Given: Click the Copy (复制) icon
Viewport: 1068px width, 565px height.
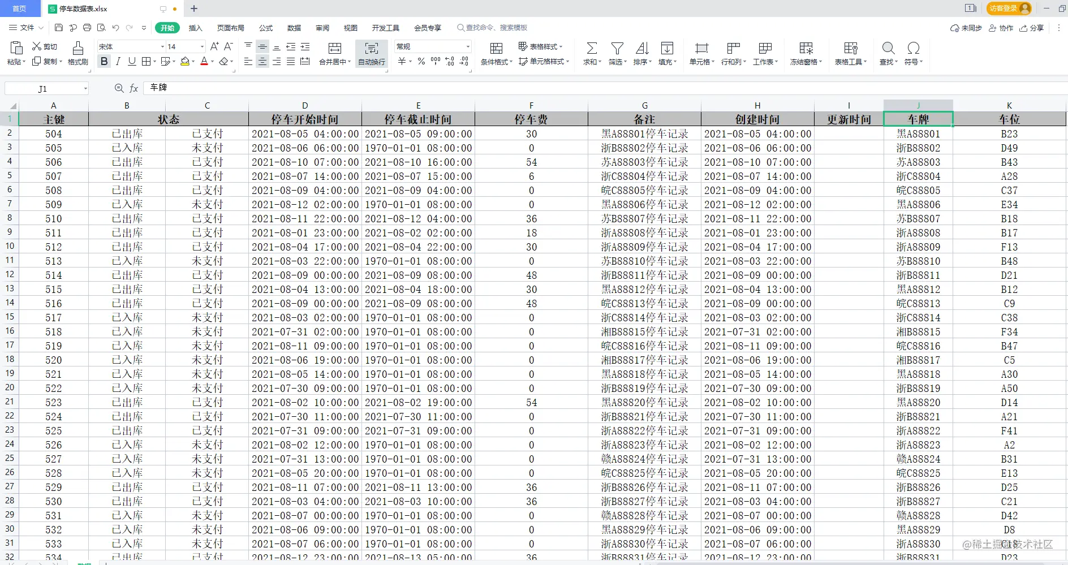Looking at the screenshot, I should click(x=37, y=61).
